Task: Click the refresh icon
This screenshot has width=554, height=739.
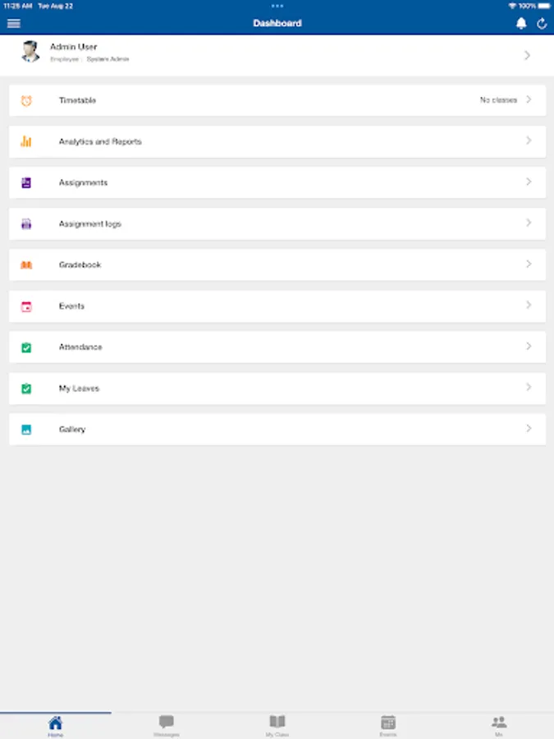Action: point(542,24)
